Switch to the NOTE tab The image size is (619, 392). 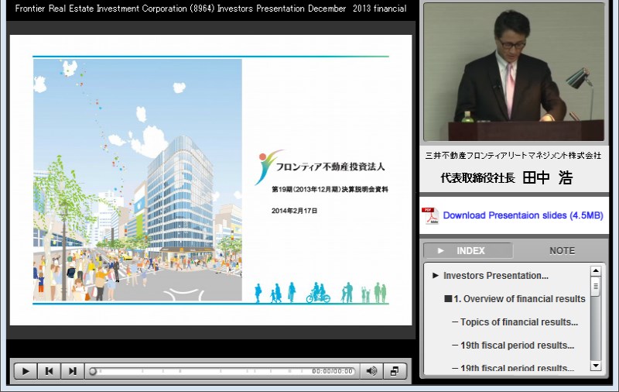[x=563, y=250]
